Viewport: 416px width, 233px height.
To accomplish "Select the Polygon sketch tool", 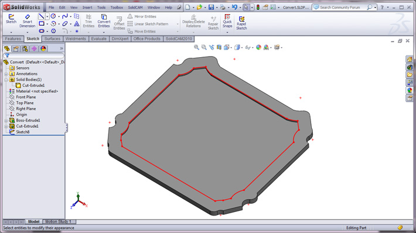I will 53,31.
